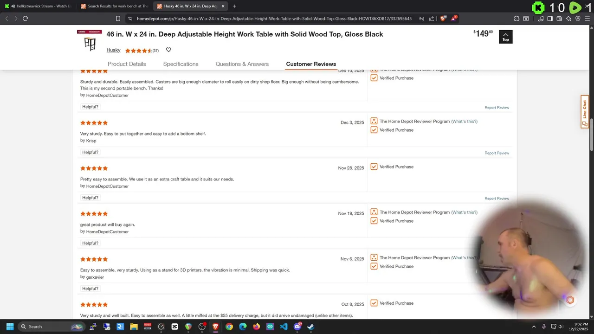Click What's this? on the Dec 3 review

pos(465,122)
